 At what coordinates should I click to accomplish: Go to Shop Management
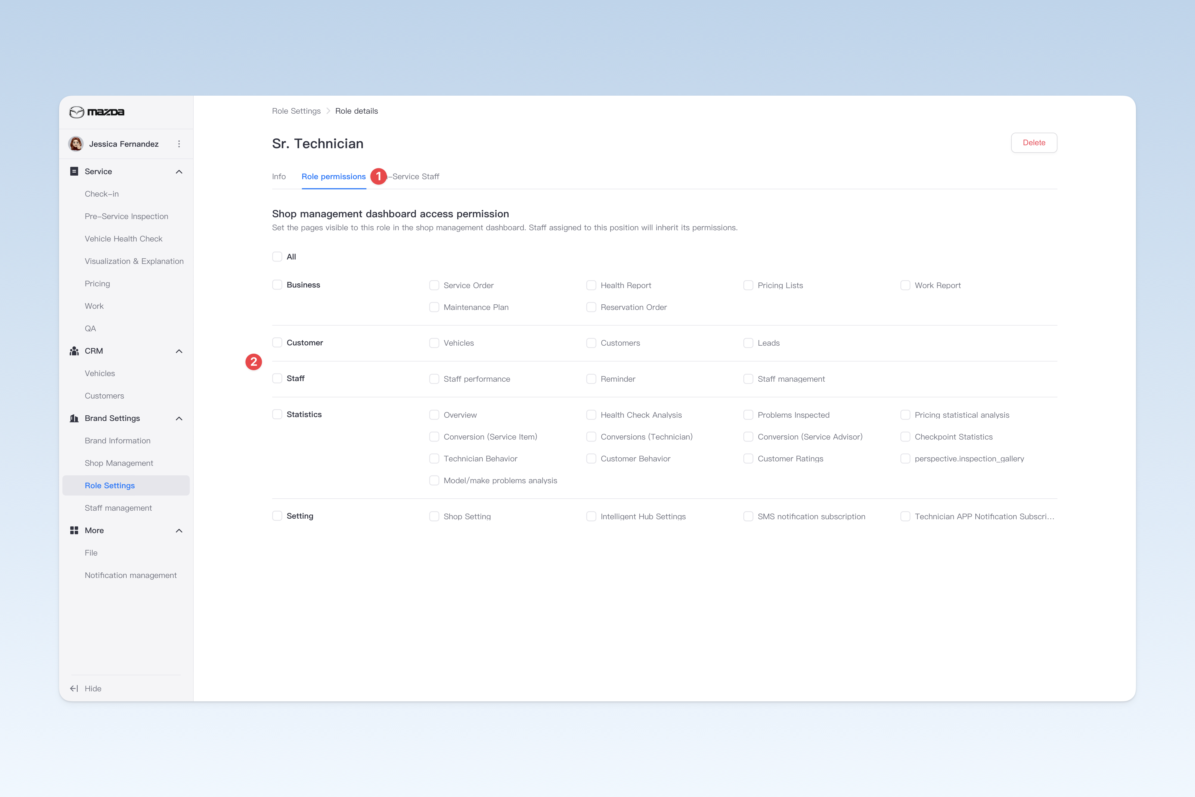(119, 463)
